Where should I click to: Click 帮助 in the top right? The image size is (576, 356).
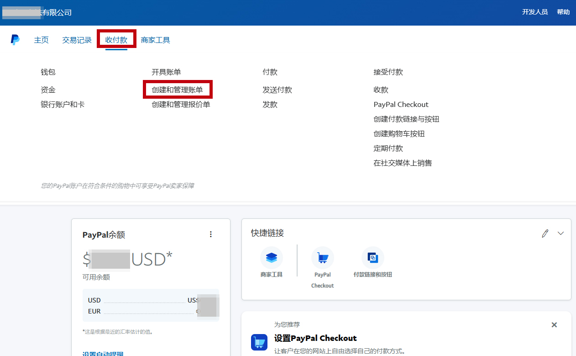563,12
